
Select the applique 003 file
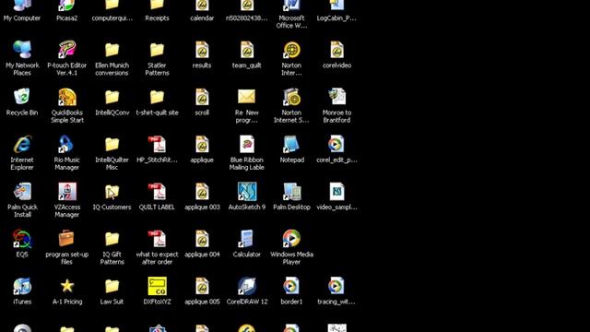point(202,192)
